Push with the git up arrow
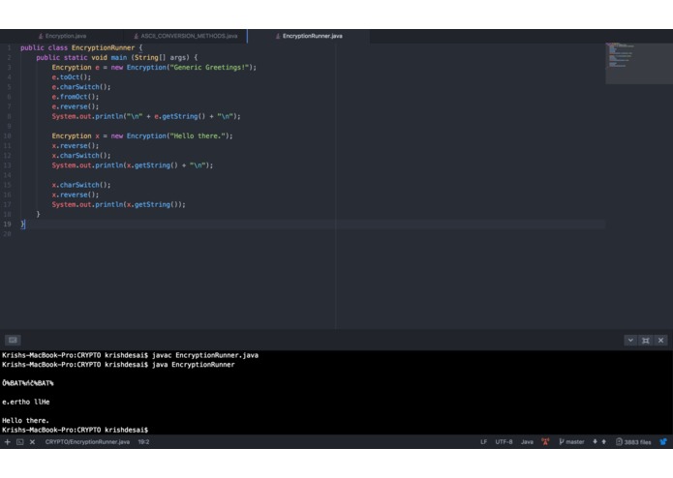 point(603,441)
